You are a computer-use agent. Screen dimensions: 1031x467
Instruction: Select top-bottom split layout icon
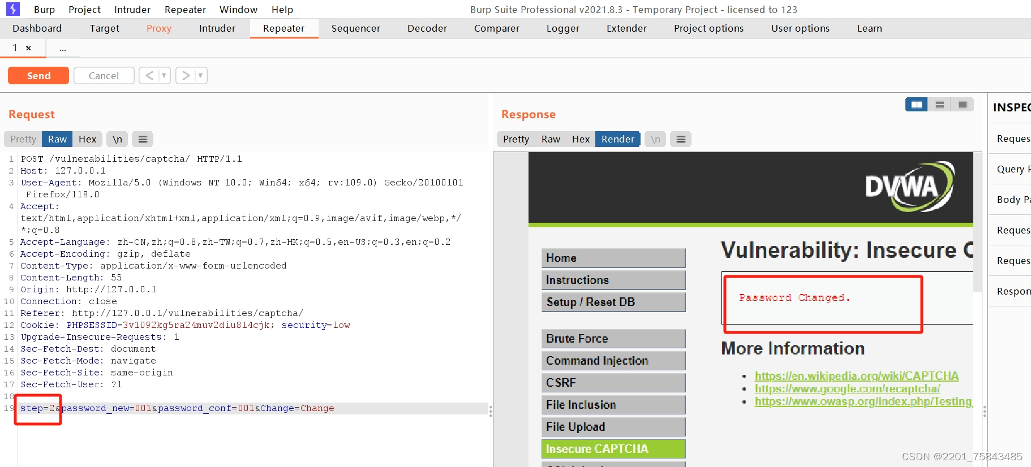coord(940,105)
